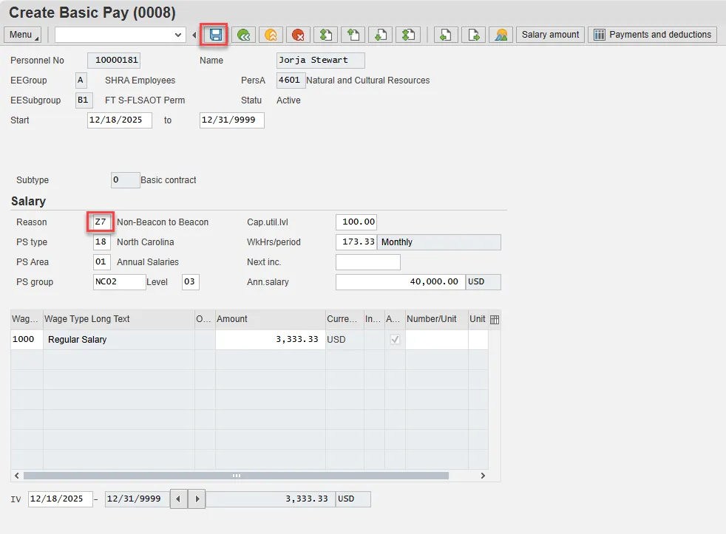Click the horizontal scrollbar left arrow
Screen dimensions: 726x534
[x=17, y=476]
